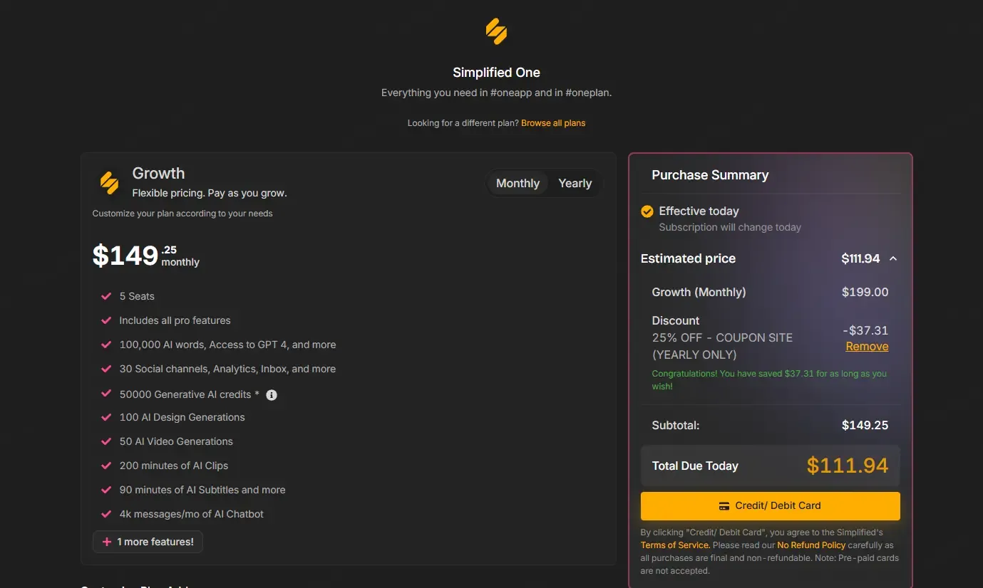The image size is (983, 588).
Task: Click the checkmark beside 90 minutes of AI Subtitles
Action: pos(106,490)
